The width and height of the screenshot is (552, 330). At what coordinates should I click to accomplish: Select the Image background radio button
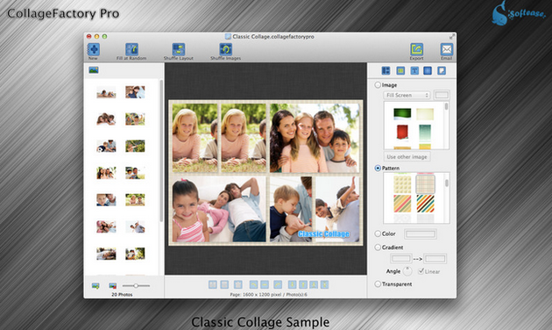378,85
